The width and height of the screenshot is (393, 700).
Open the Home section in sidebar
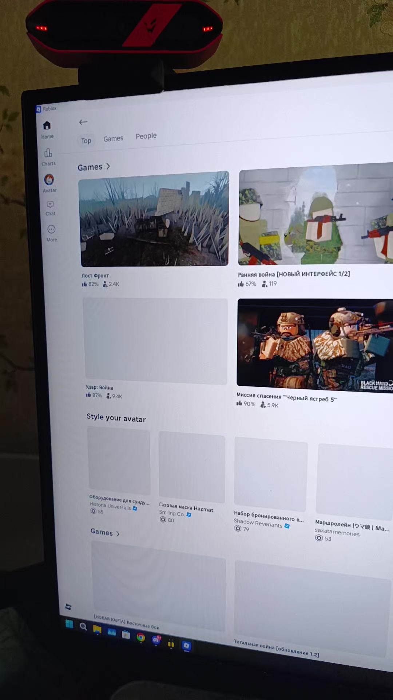[x=47, y=130]
